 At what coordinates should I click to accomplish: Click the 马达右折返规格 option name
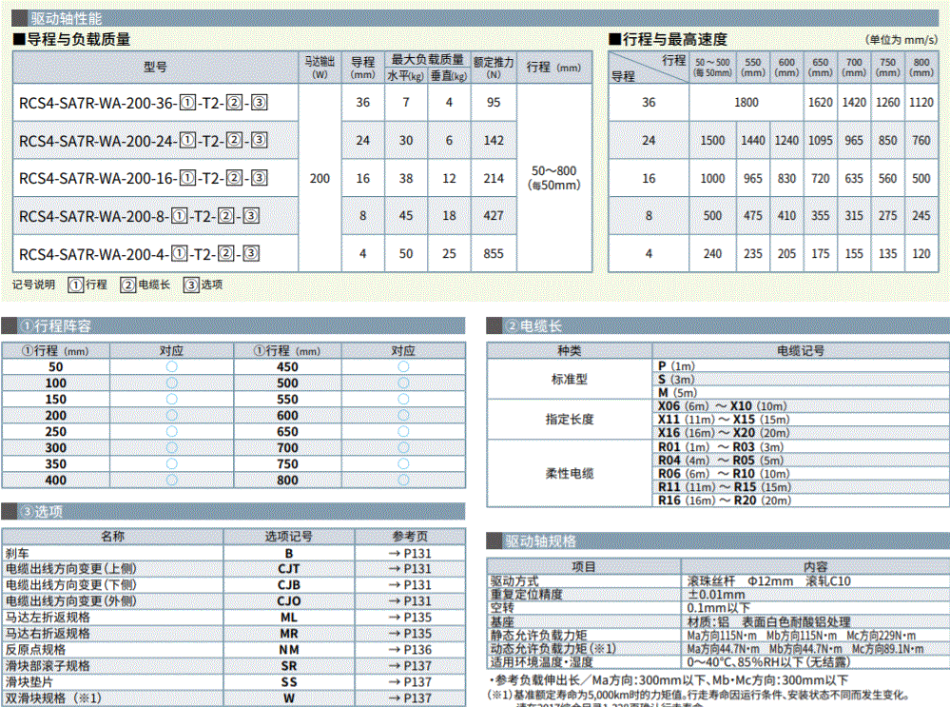click(x=48, y=634)
